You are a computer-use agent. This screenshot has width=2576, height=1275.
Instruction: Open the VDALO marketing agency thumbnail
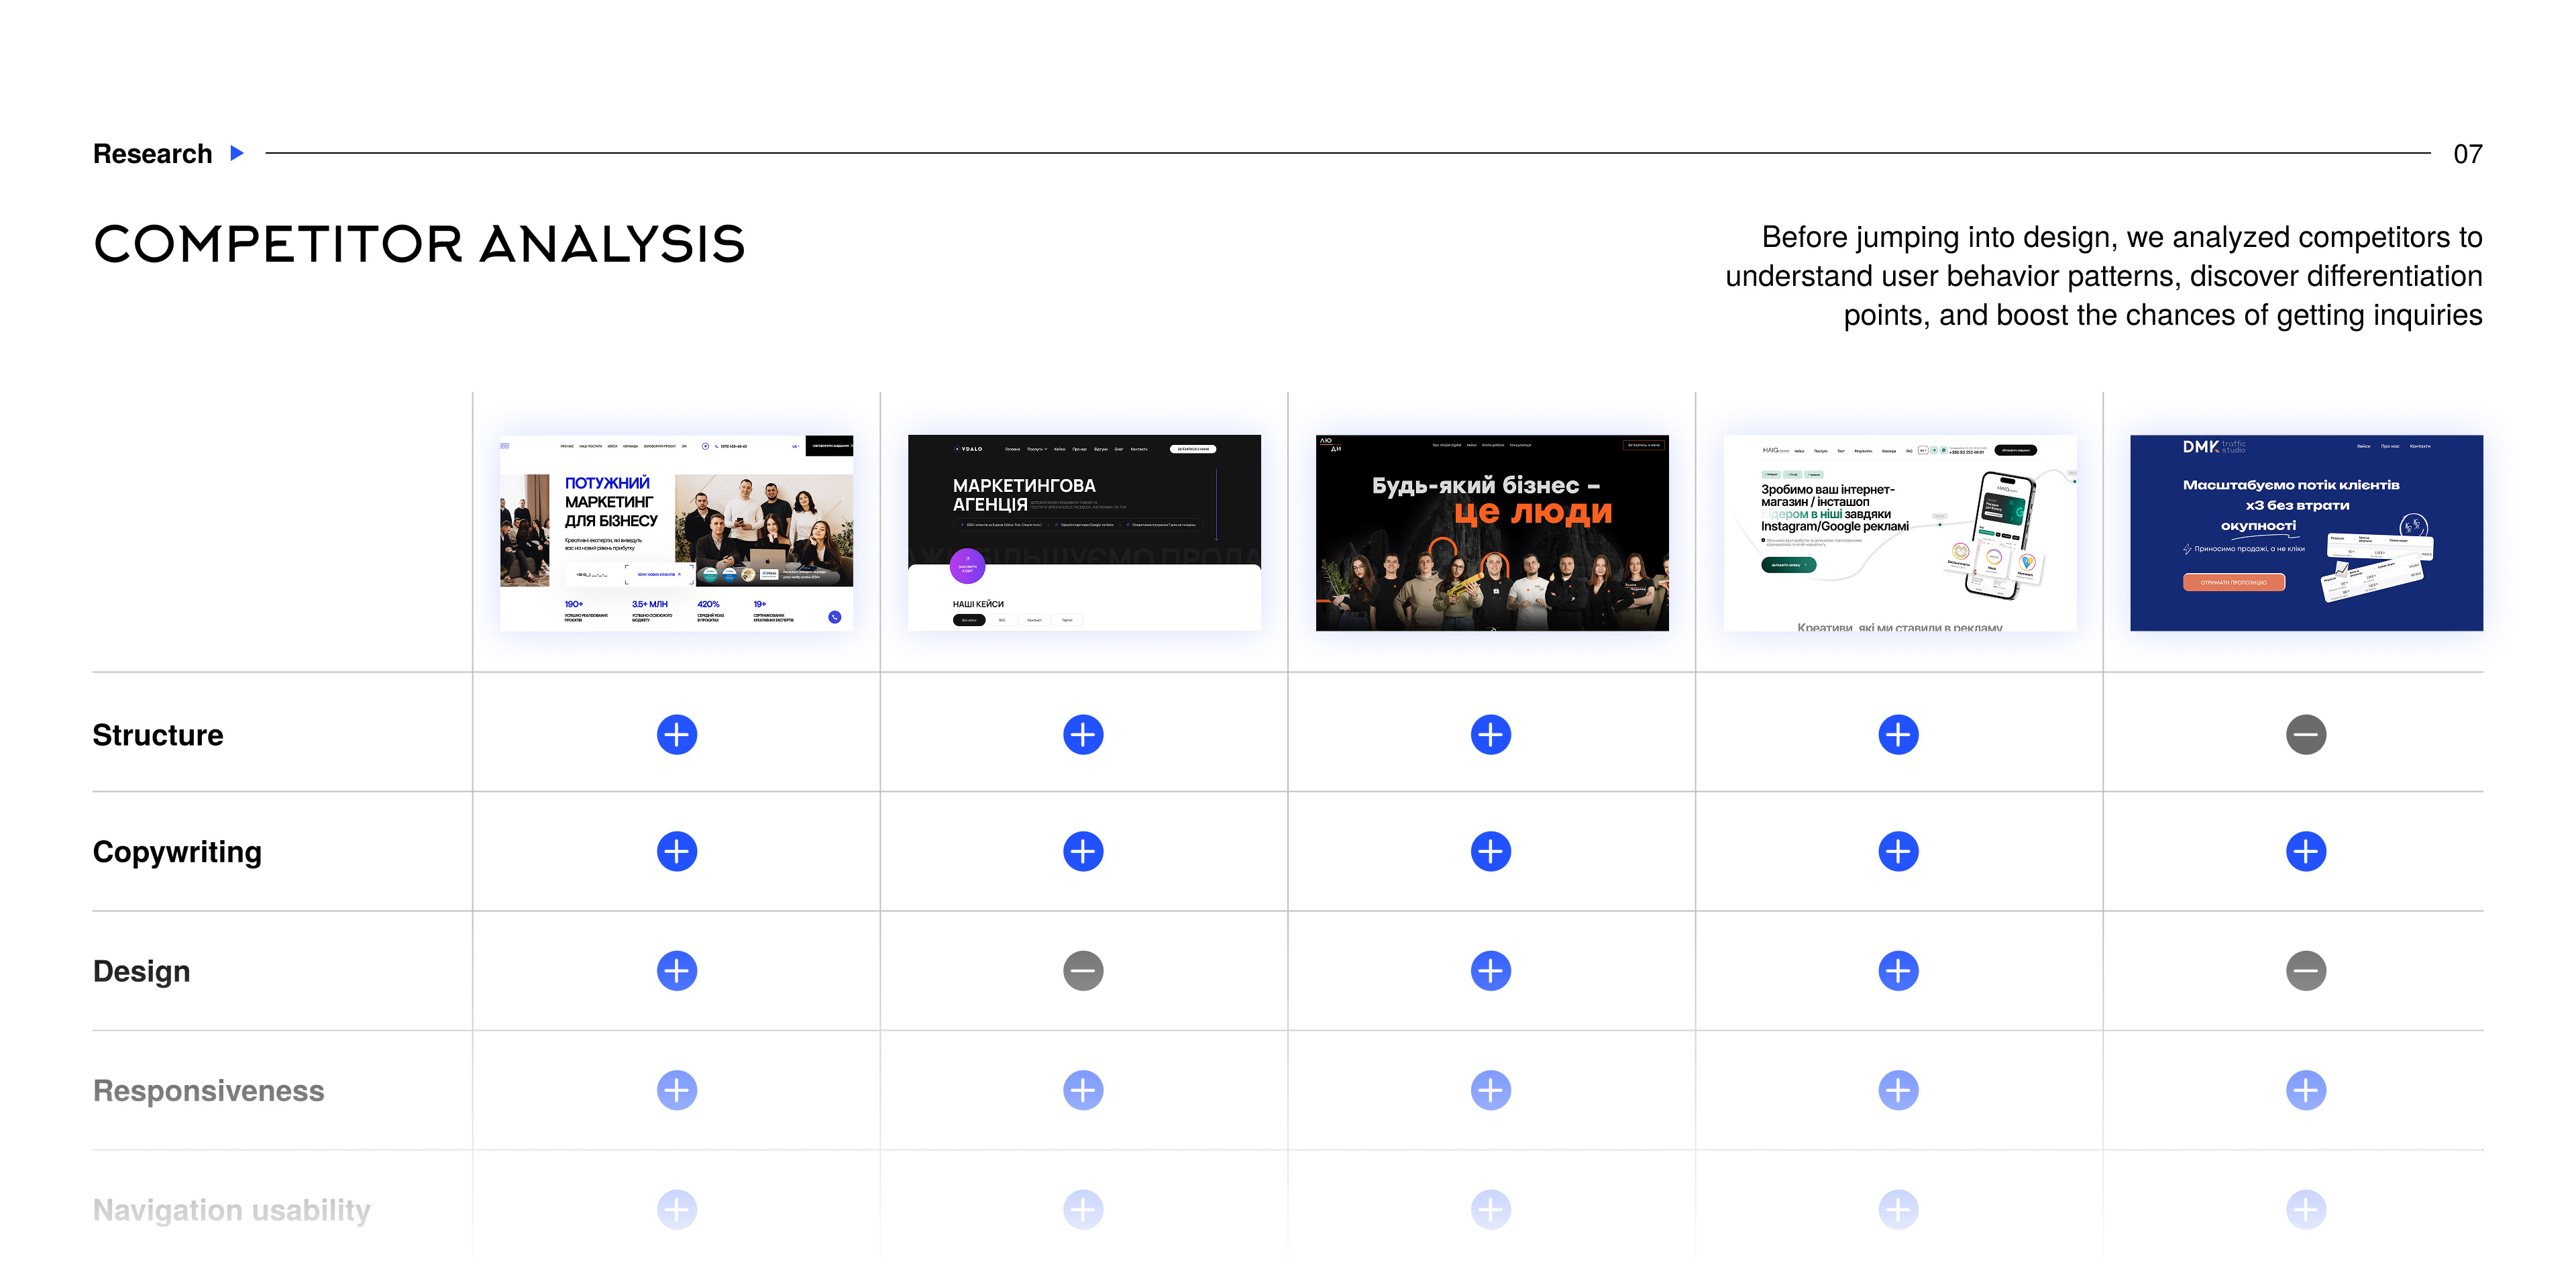pyautogui.click(x=1084, y=533)
